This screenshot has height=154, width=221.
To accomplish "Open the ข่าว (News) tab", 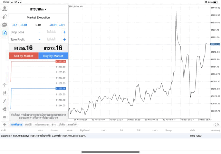I will (54, 125).
